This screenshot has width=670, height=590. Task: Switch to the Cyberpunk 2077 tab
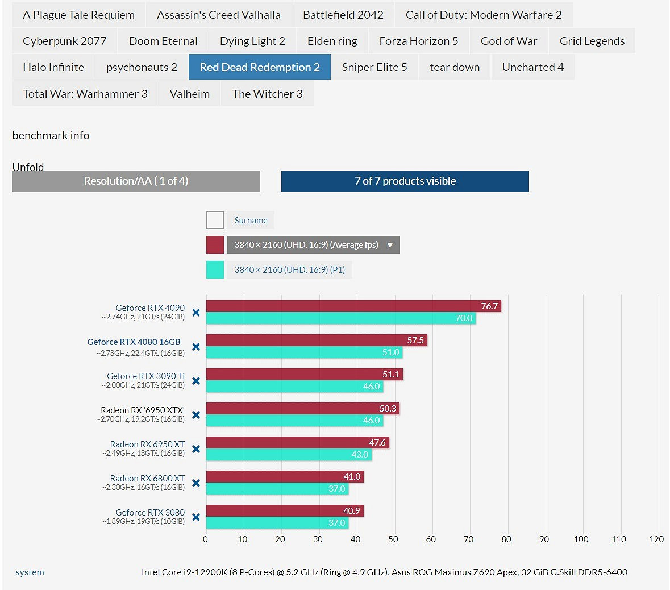pyautogui.click(x=64, y=41)
